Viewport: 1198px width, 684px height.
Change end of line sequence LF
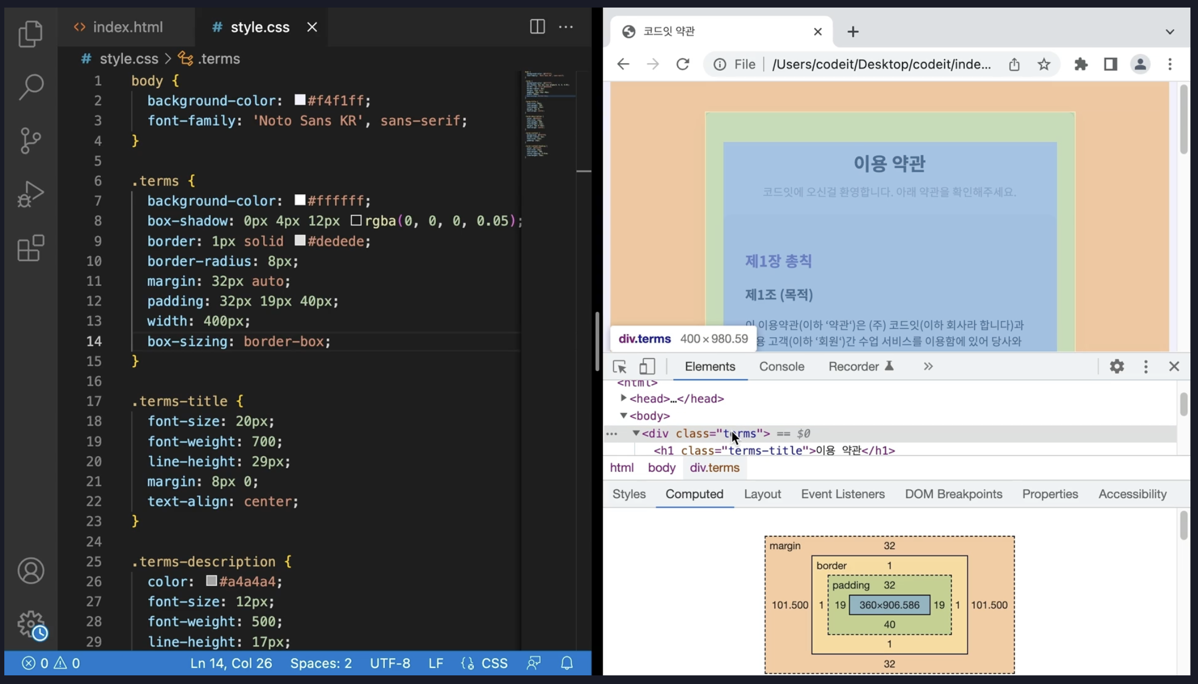coord(436,663)
